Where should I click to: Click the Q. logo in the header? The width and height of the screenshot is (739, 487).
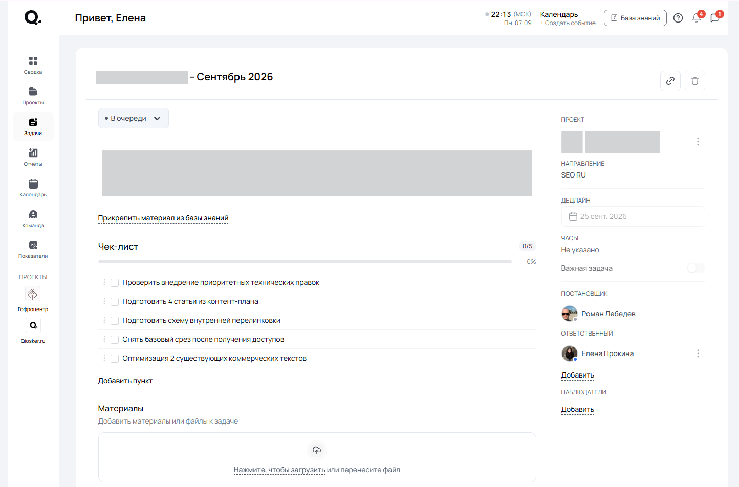point(33,18)
